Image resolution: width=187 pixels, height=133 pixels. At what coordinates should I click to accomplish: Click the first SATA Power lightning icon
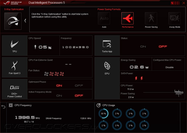click(136, 78)
